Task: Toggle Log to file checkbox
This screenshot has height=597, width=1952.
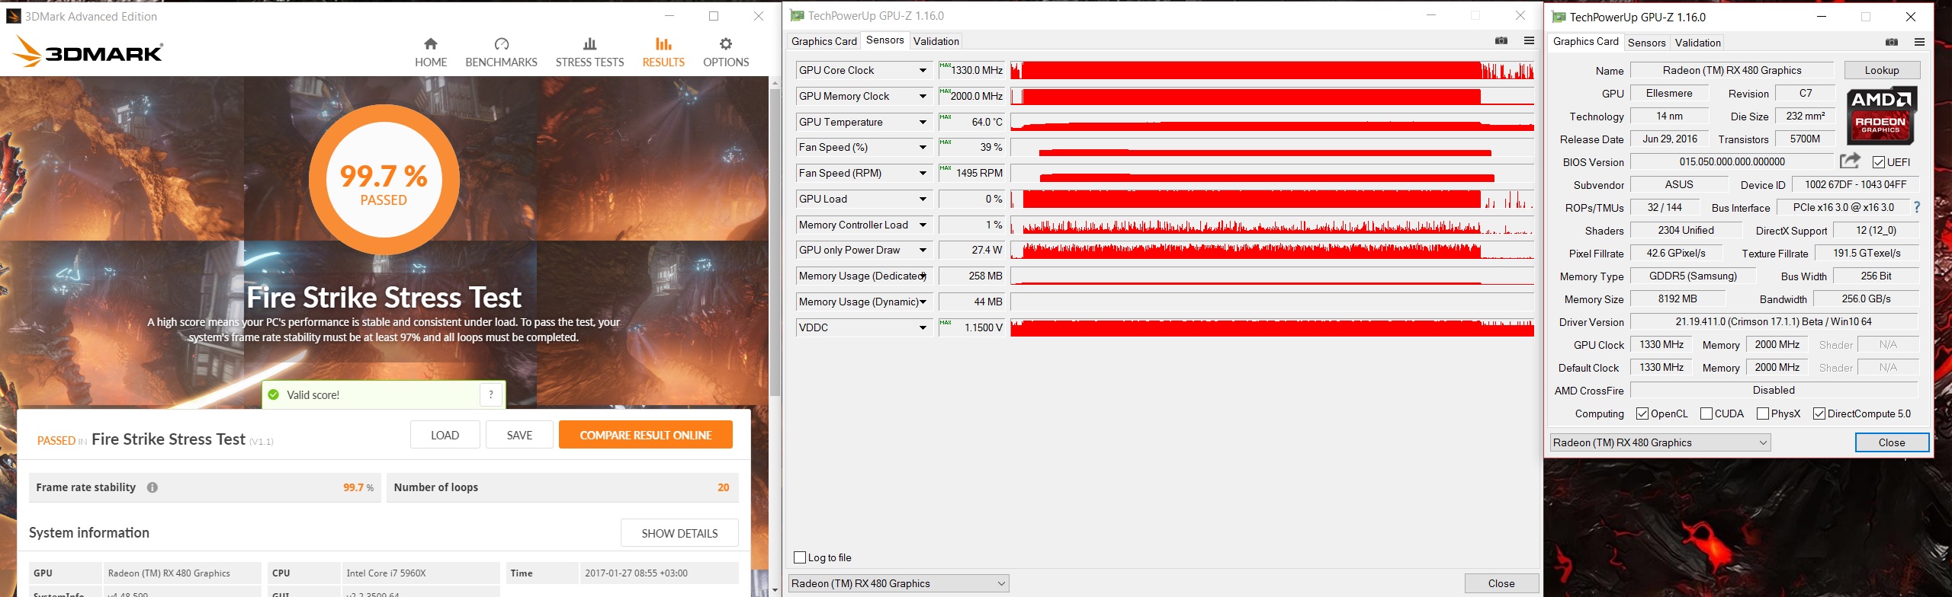Action: click(x=800, y=557)
